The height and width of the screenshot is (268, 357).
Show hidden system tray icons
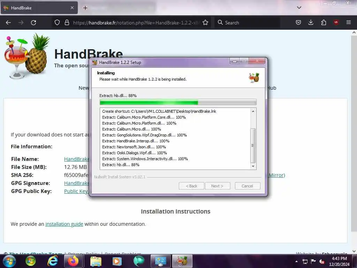(296, 261)
